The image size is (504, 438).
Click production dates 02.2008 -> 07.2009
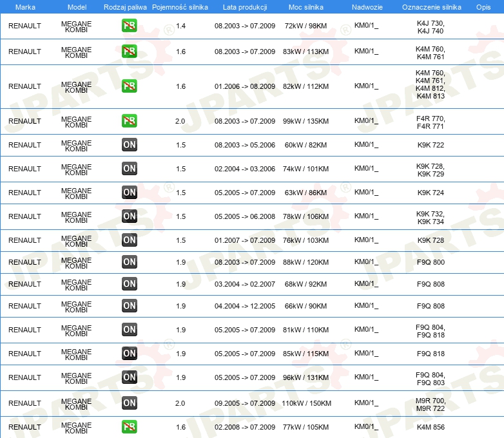pos(245,427)
